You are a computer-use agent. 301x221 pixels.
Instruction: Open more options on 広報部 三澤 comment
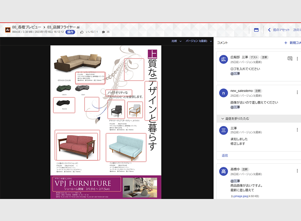297,58
